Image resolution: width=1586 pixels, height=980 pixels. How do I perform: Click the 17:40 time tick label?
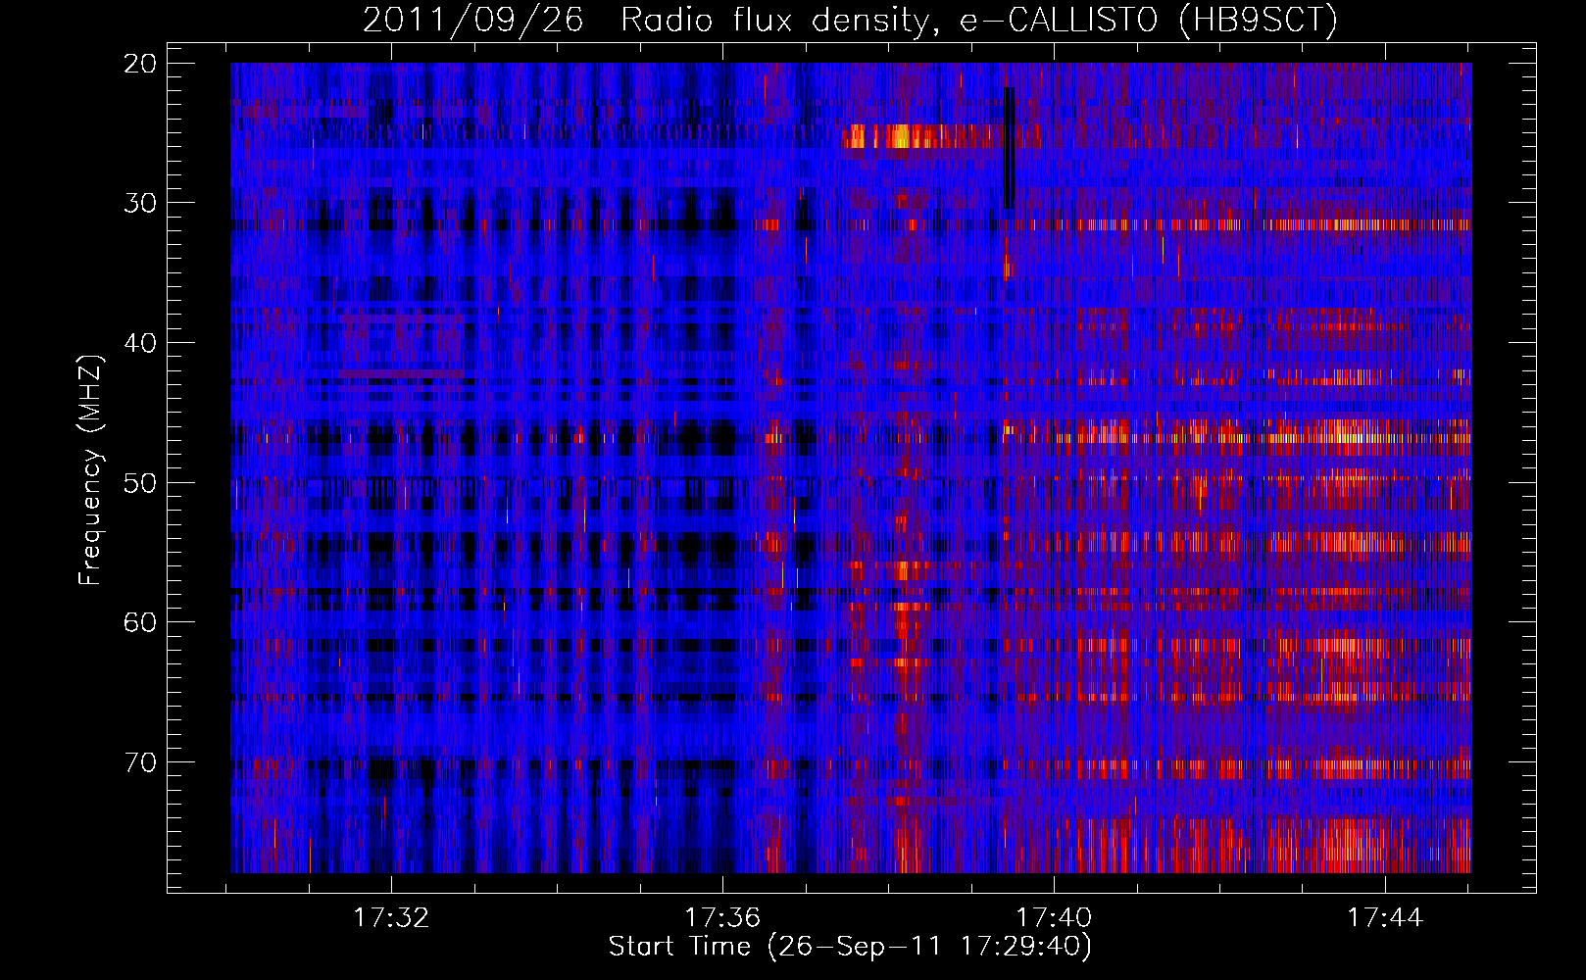coord(1054,918)
